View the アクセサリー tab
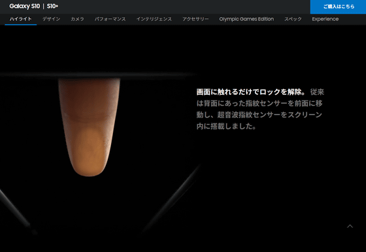 pyautogui.click(x=195, y=19)
